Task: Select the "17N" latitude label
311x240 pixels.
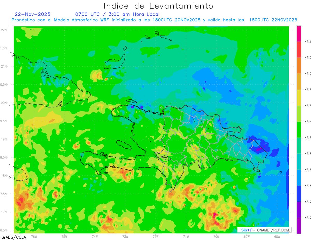Action: tap(4, 212)
